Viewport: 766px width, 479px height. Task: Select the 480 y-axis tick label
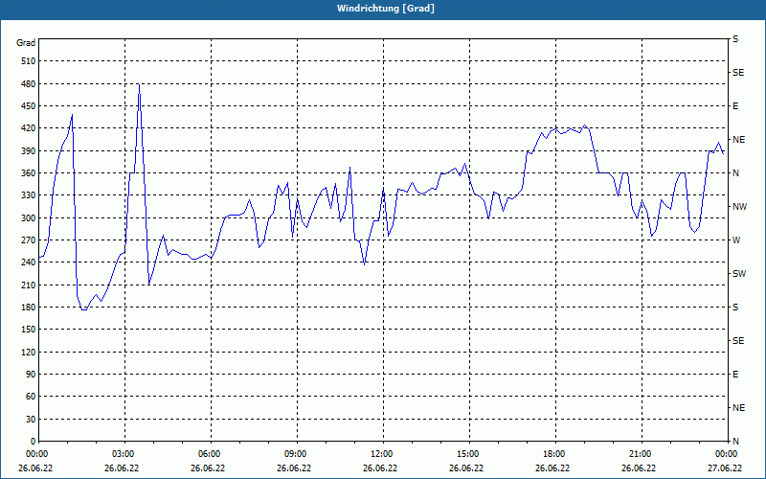tap(28, 83)
